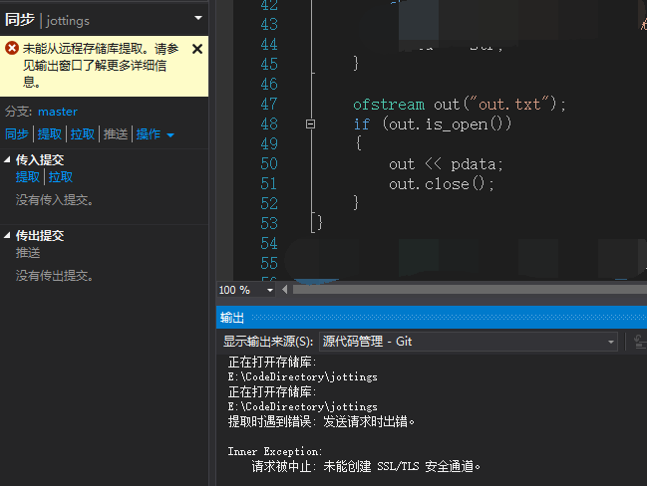Click the red error icon in notification
647x486 pixels.
[x=12, y=48]
